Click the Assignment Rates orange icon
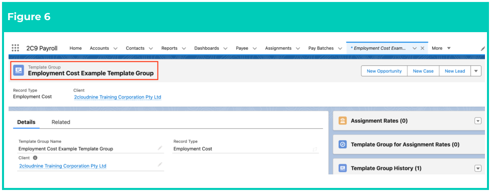Screen dimensions: 491x192 343,121
